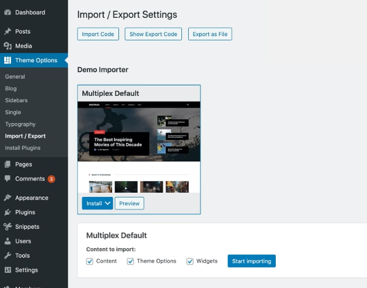
Task: Click the Tools wrench icon
Action: (x=7, y=256)
